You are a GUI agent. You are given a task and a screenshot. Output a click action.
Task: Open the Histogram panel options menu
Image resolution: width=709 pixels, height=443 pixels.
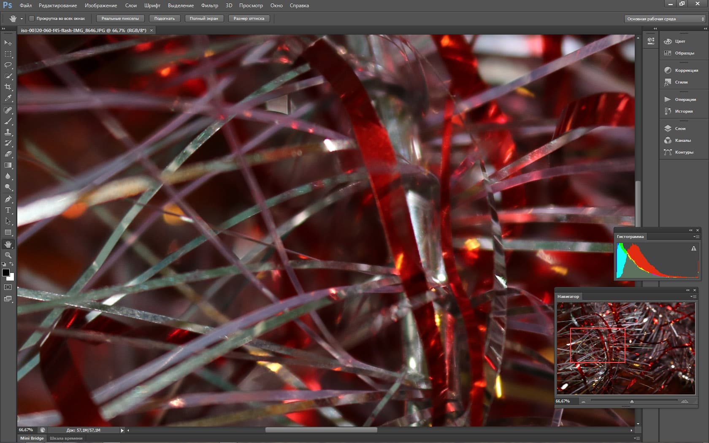coord(696,237)
